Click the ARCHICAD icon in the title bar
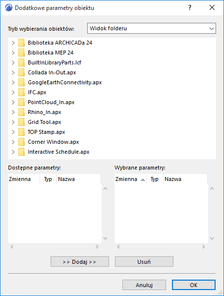The image size is (224, 296). tap(8, 8)
